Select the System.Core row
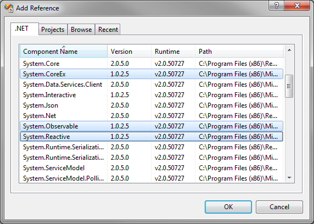The image size is (314, 224). (x=152, y=64)
